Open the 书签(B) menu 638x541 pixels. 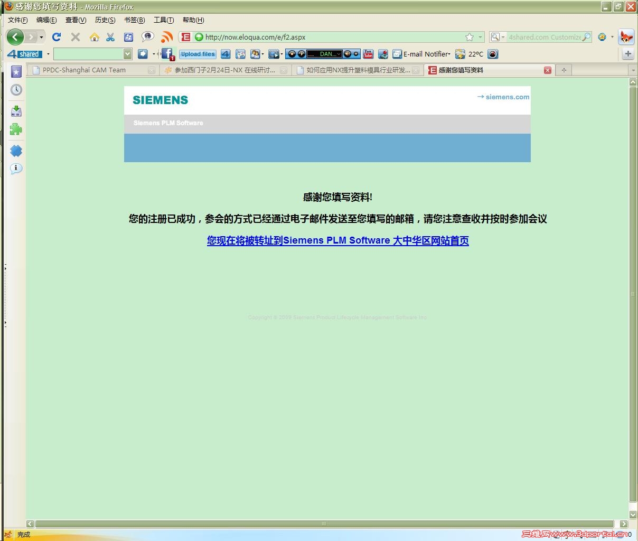click(134, 20)
